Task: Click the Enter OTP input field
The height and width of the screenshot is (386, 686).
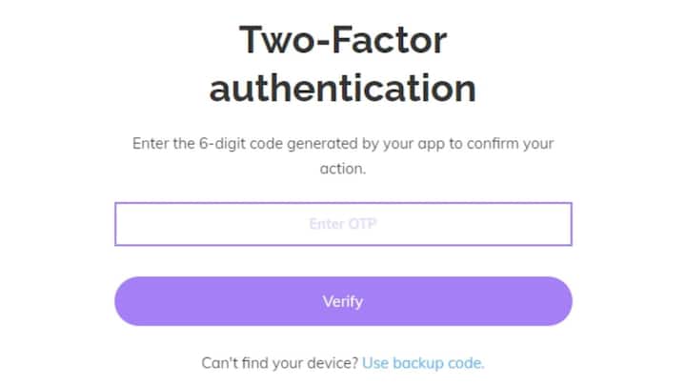Action: pyautogui.click(x=343, y=224)
